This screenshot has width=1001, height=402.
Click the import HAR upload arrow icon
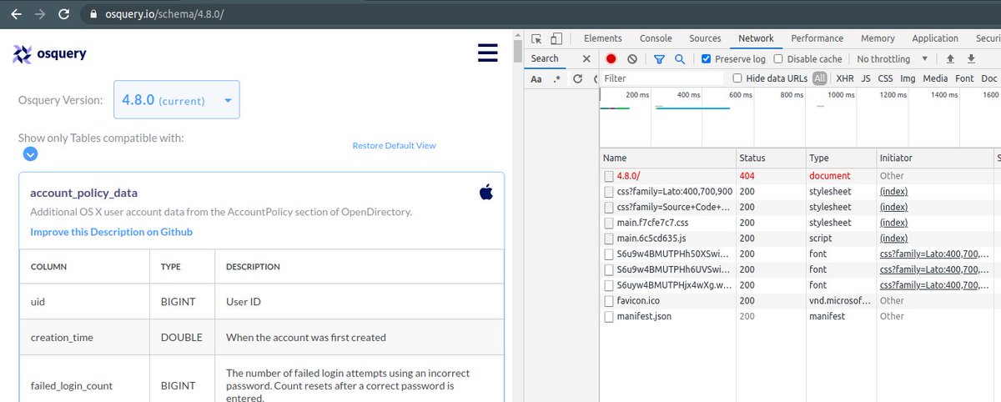(949, 59)
